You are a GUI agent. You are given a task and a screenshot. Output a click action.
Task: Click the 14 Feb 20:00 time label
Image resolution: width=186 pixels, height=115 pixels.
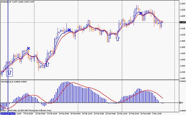pyautogui.click(x=64, y=114)
